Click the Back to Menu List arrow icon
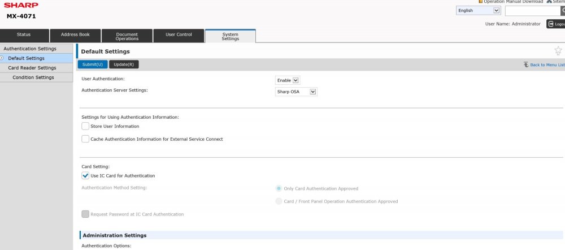 [526, 65]
